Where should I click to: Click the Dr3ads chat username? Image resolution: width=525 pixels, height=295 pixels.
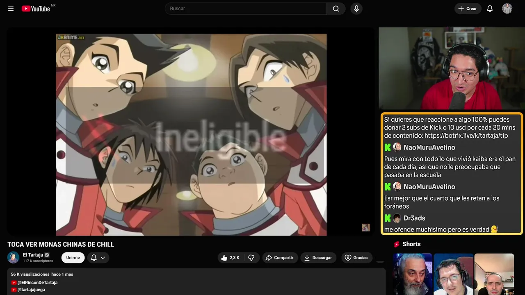[x=414, y=218]
